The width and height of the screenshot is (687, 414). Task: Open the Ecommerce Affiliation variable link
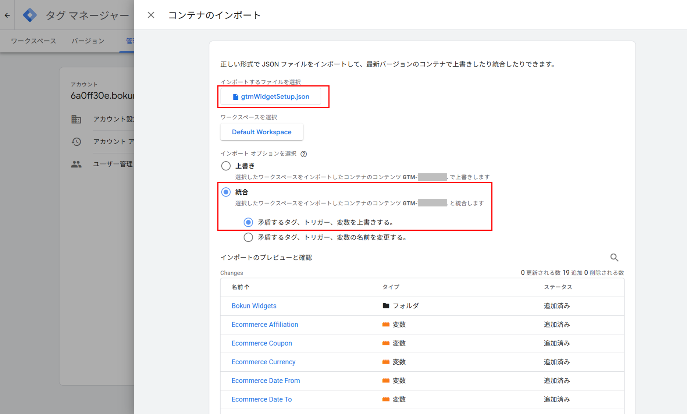point(264,325)
